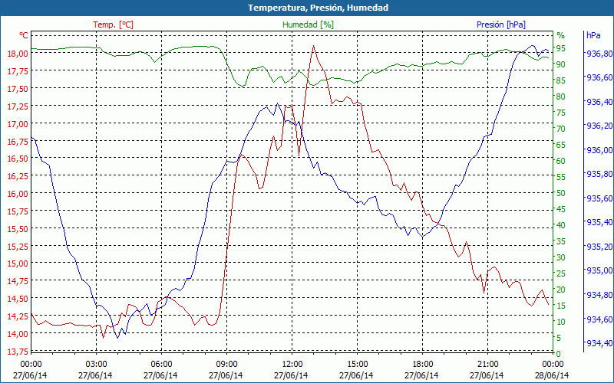
Task: Click the hPa unit on the pressure axis
Action: coord(593,35)
